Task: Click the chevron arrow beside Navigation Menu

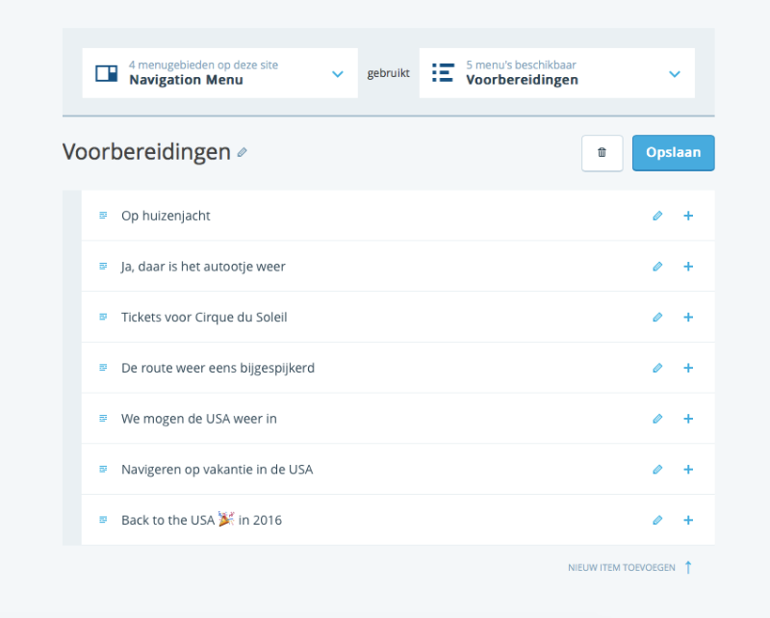Action: pos(337,74)
